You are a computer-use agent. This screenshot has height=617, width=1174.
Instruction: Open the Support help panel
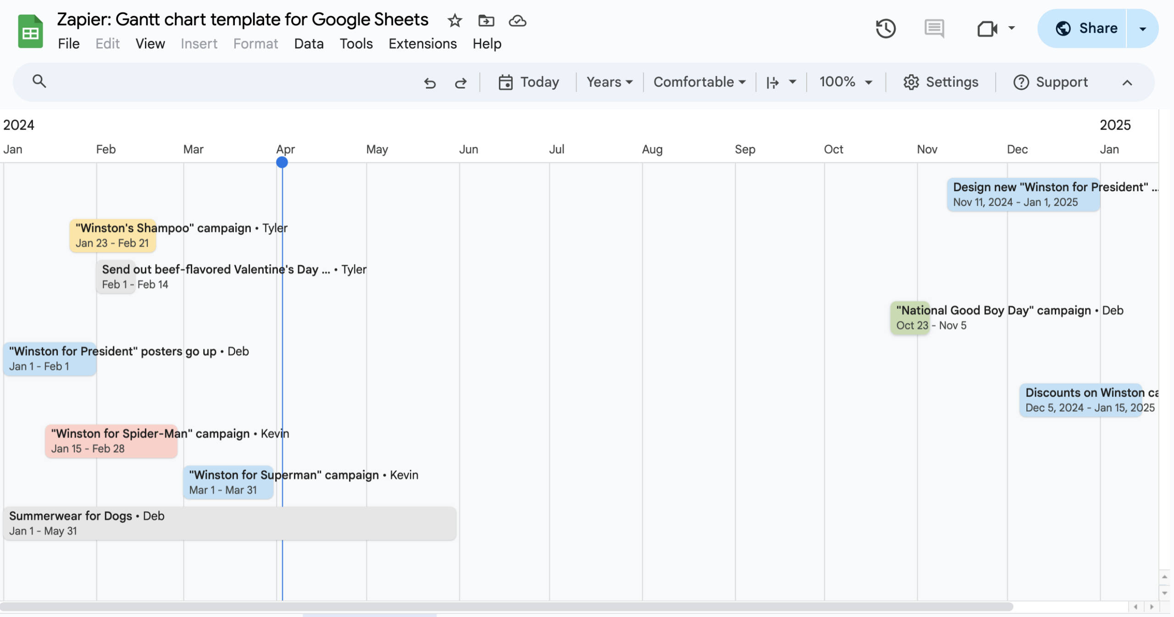1051,82
